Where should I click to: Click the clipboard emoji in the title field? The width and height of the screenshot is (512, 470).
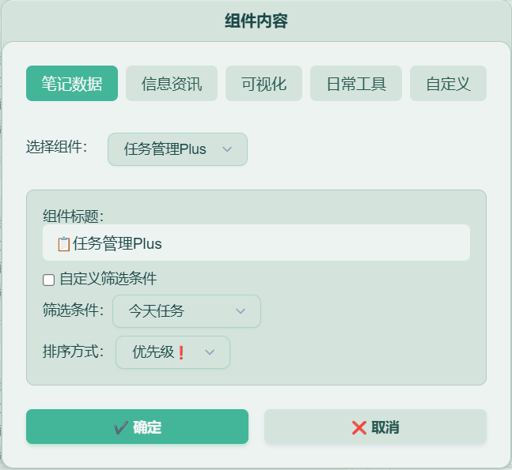coord(63,244)
